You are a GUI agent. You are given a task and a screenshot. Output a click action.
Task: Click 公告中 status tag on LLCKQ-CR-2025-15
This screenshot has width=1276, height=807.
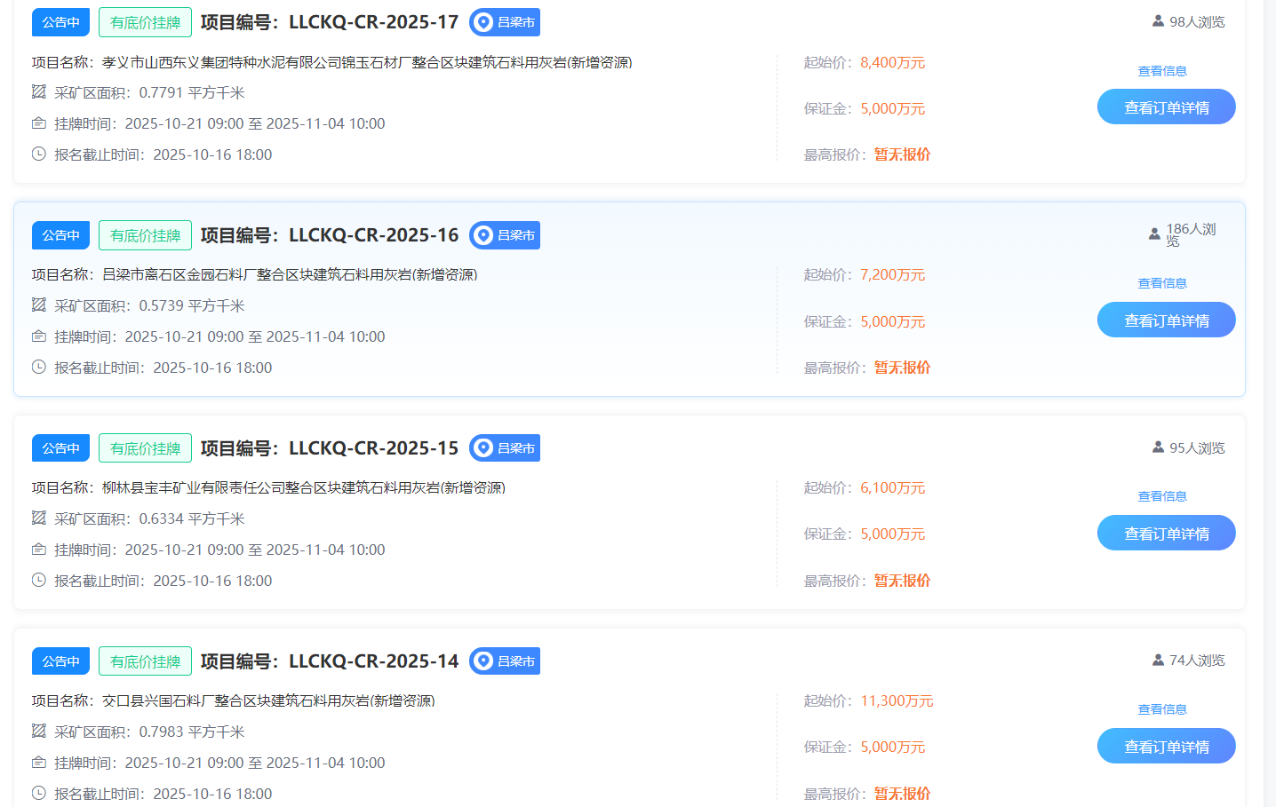point(60,448)
